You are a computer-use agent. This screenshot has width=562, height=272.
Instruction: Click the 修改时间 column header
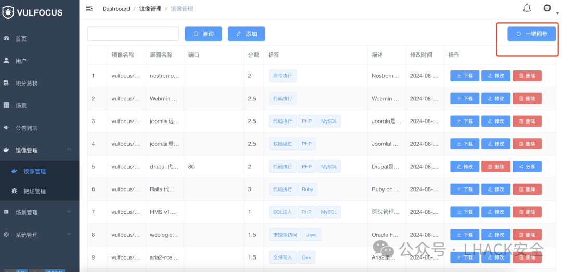tap(421, 55)
